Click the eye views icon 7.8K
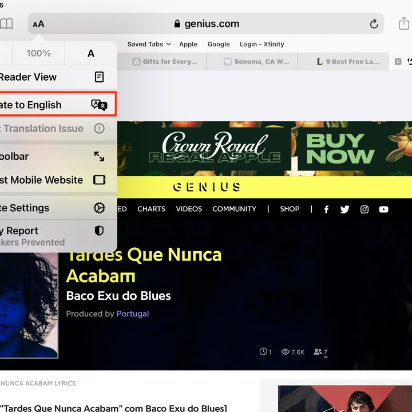Image resolution: width=412 pixels, height=412 pixels. pyautogui.click(x=285, y=351)
